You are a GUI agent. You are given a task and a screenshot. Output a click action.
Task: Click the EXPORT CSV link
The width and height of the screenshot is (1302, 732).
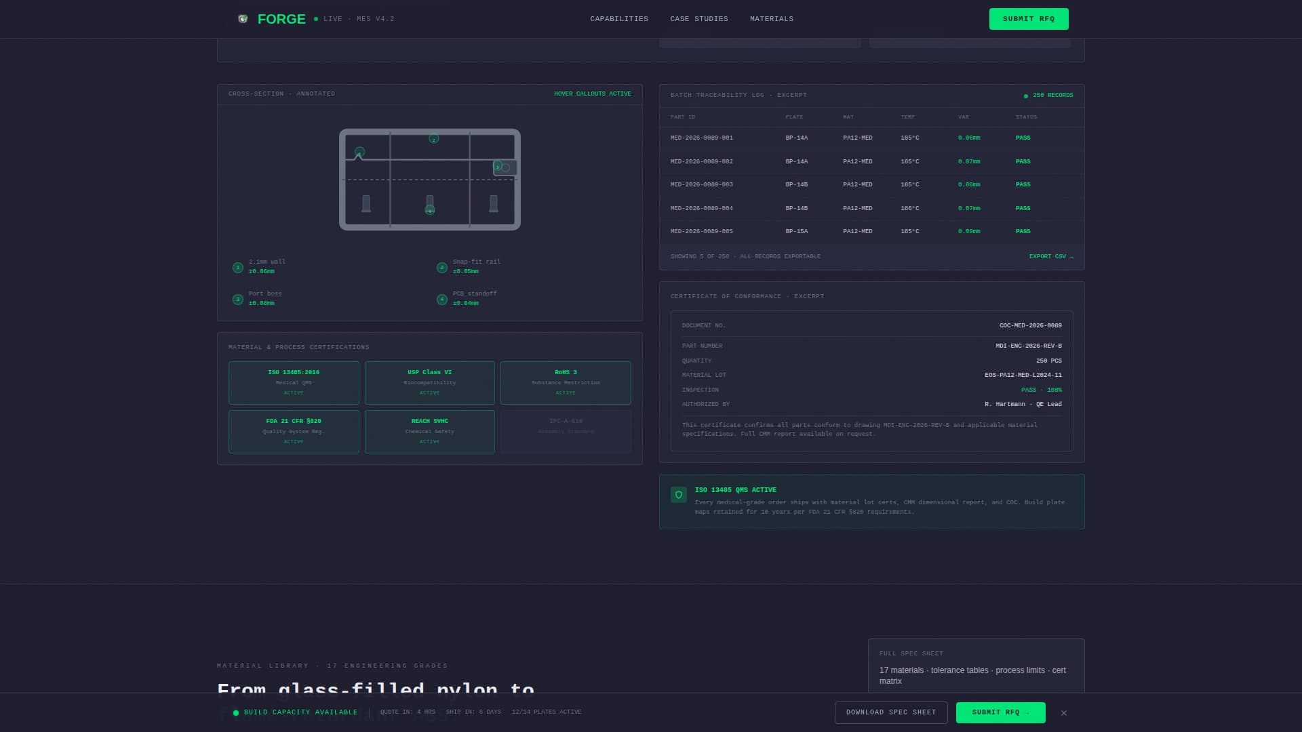pyautogui.click(x=1050, y=256)
